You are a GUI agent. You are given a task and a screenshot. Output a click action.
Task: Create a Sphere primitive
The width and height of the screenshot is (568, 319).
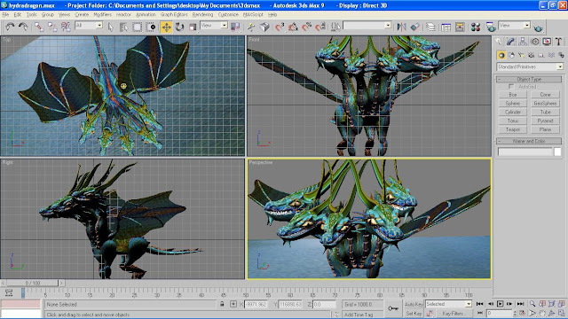pyautogui.click(x=513, y=104)
